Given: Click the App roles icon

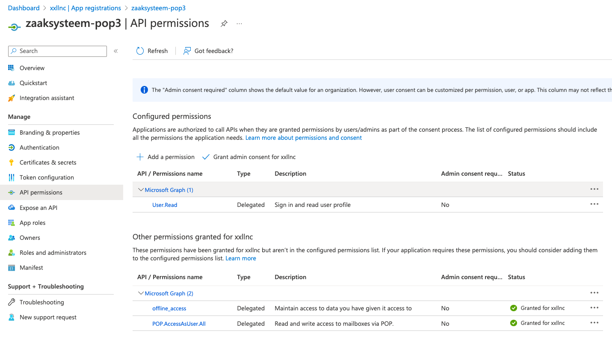Looking at the screenshot, I should pyautogui.click(x=12, y=223).
